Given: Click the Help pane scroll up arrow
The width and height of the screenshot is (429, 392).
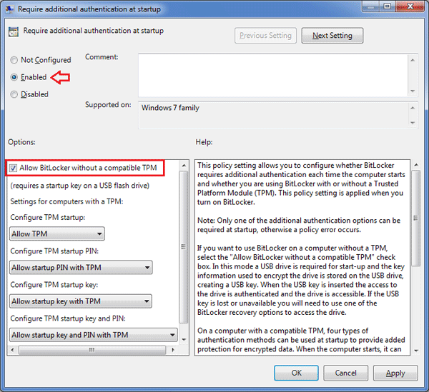Looking at the screenshot, I should (418, 165).
